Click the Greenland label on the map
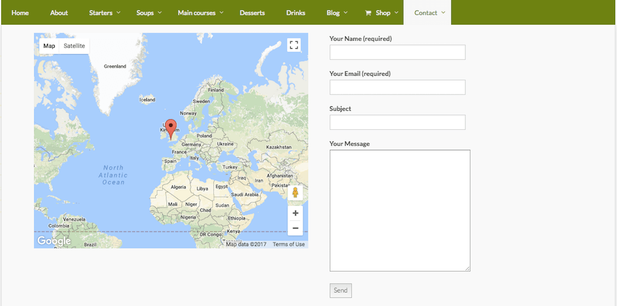This screenshot has width=617, height=306. (x=115, y=66)
